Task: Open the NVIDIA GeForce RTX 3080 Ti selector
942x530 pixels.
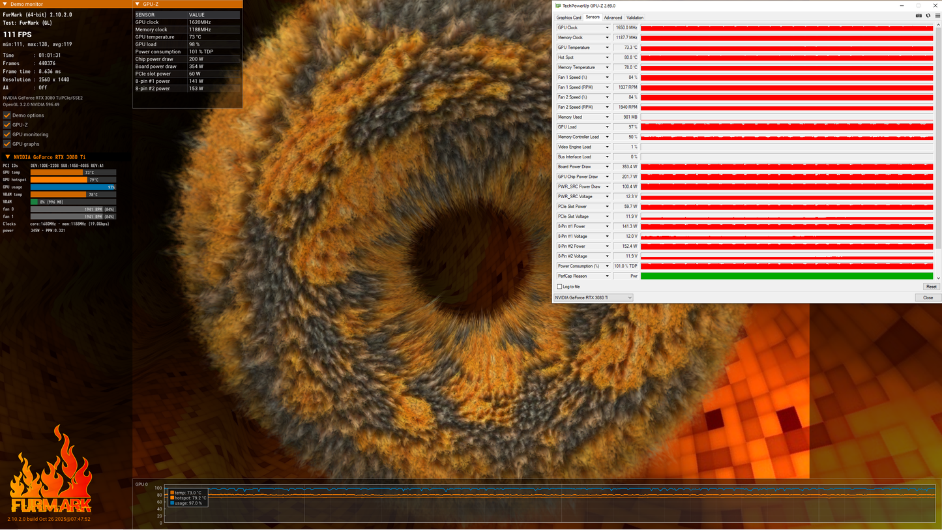Action: pos(593,297)
